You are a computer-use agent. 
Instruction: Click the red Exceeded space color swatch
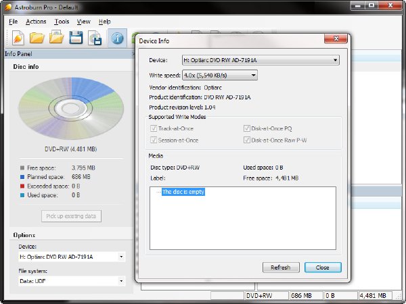(22, 186)
